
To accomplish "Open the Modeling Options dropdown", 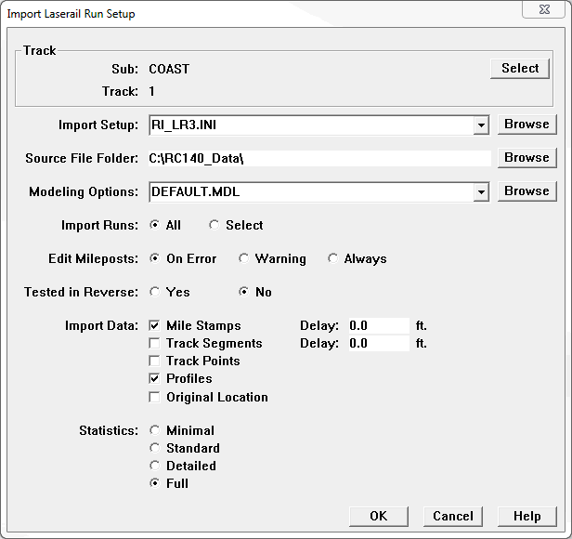I will 480,191.
